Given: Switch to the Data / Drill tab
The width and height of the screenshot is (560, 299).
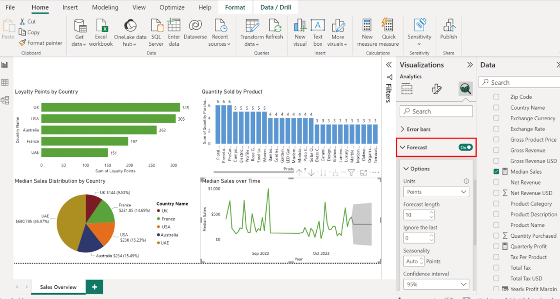Looking at the screenshot, I should 276,7.
